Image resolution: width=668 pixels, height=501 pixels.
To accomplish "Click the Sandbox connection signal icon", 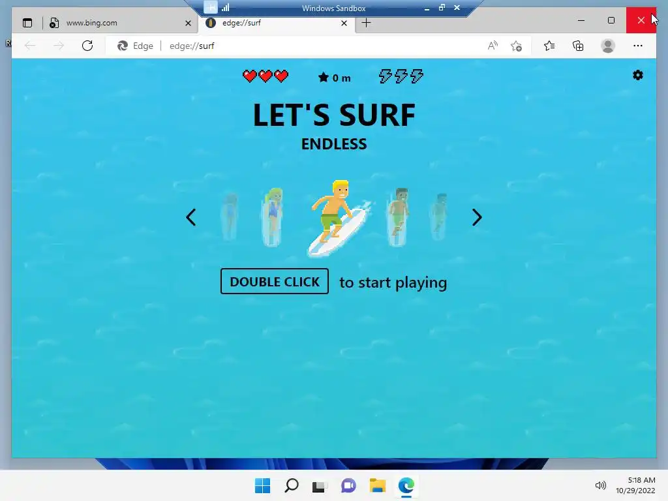I will 226,7.
